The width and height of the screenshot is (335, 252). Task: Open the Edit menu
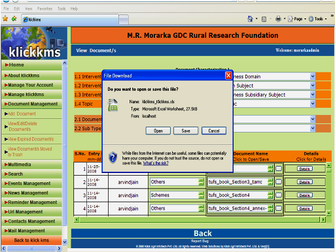click(17, 8)
